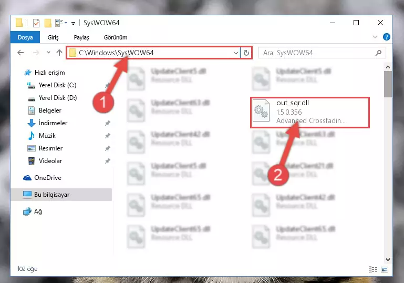The image size is (404, 283).
Task: Click the out_sqr.dll gear file icon
Action: point(261,110)
